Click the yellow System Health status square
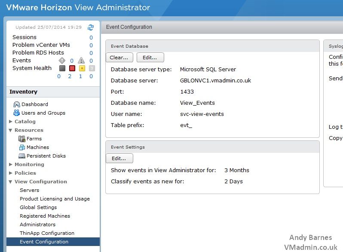Image resolution: width=343 pixels, height=252 pixels. click(82, 68)
